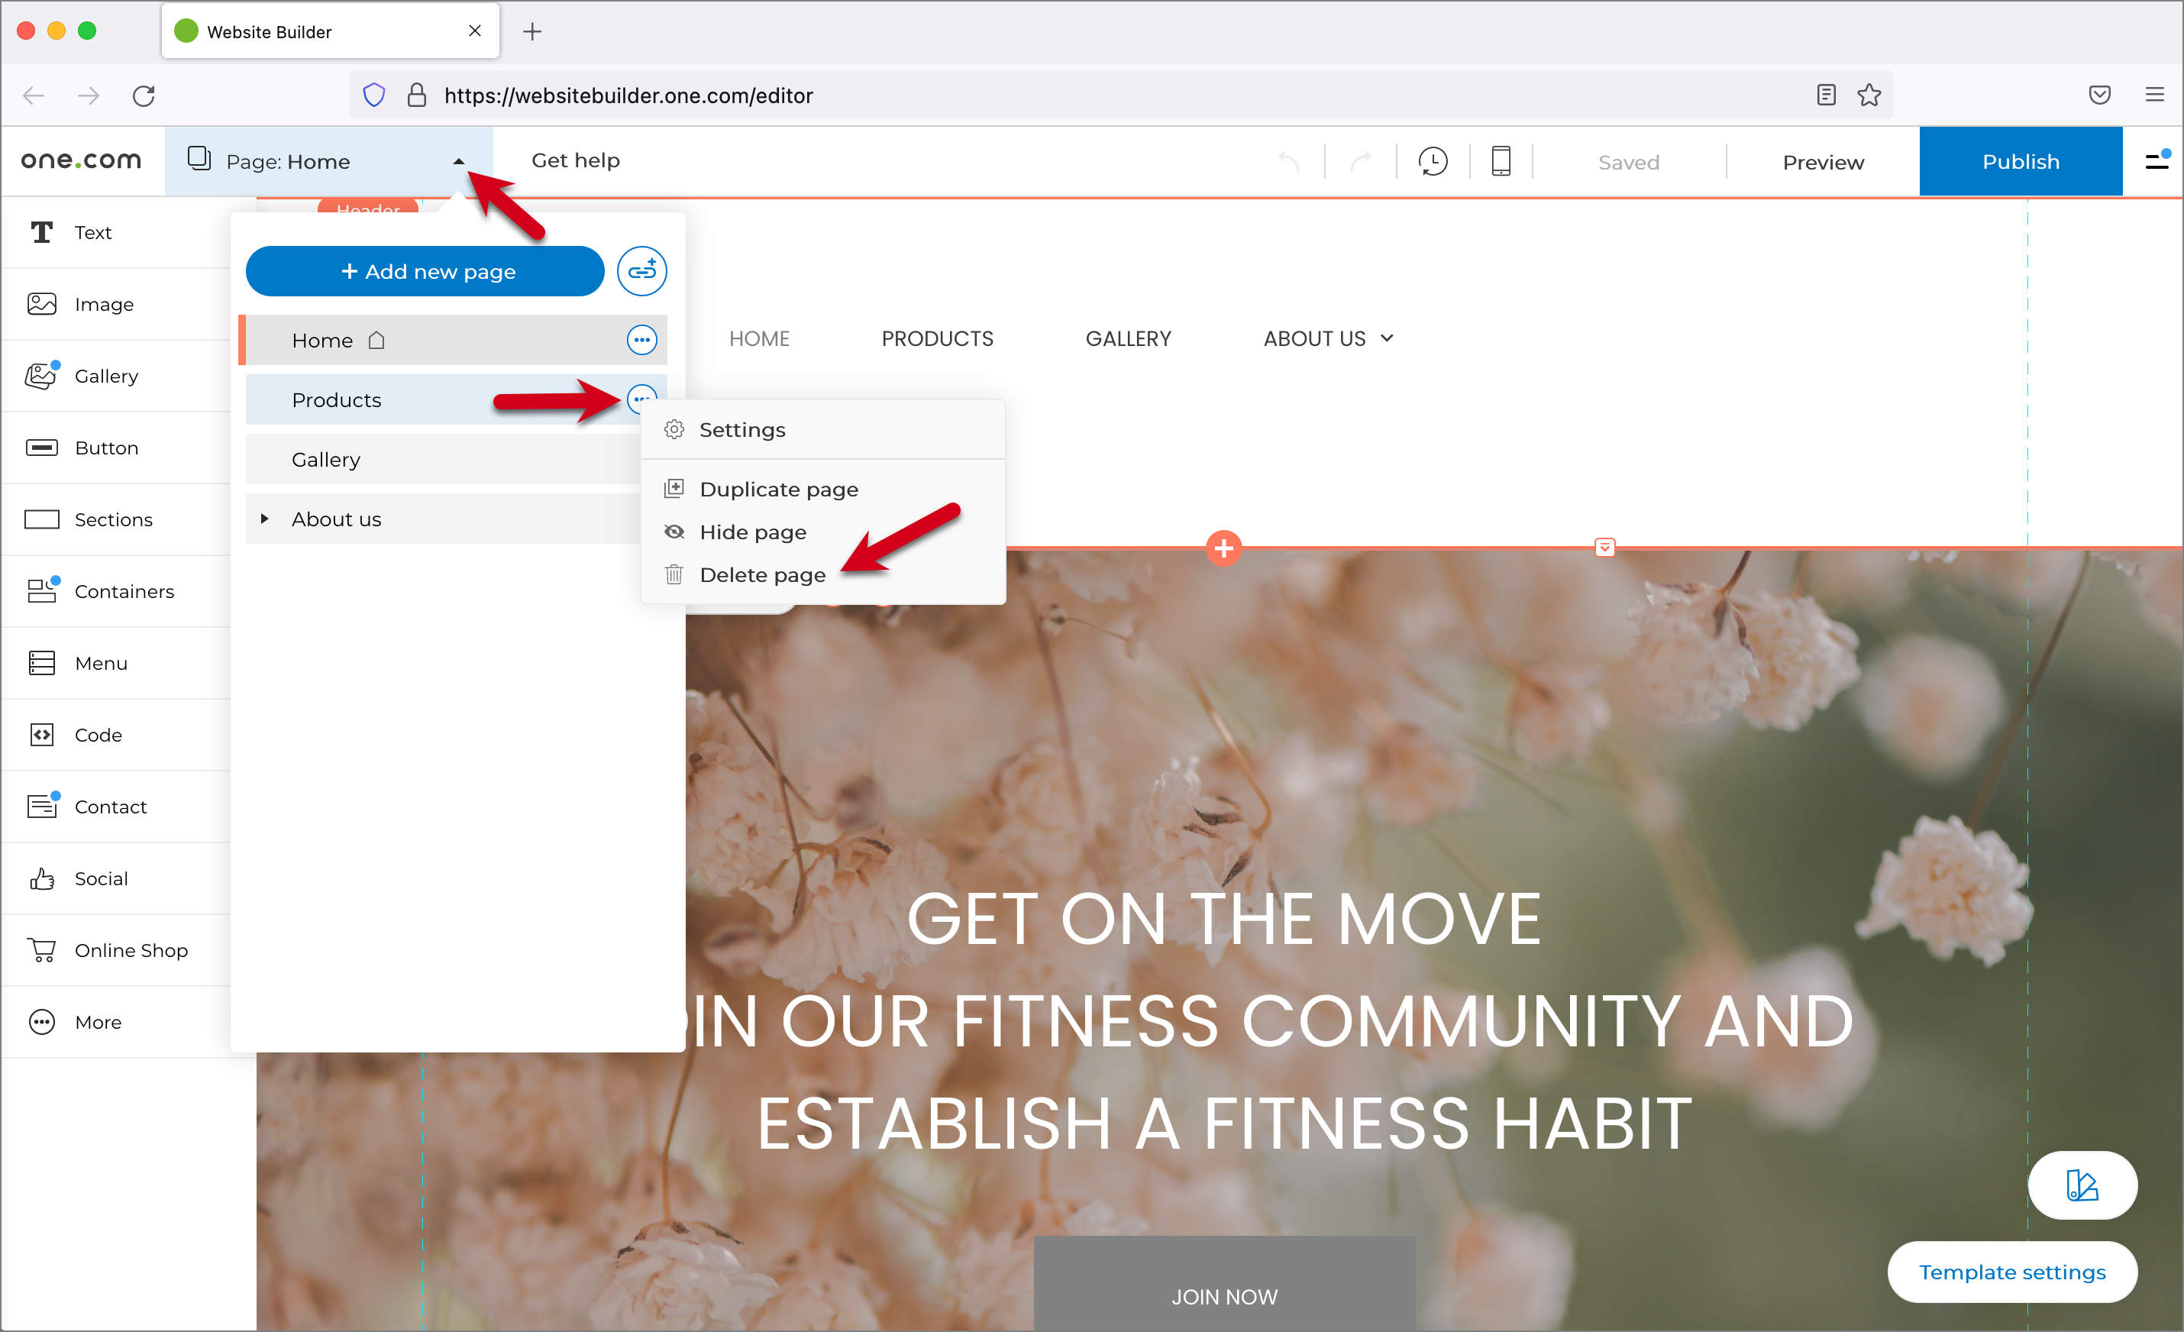Expand the ABOUT US nav menu

(1386, 338)
